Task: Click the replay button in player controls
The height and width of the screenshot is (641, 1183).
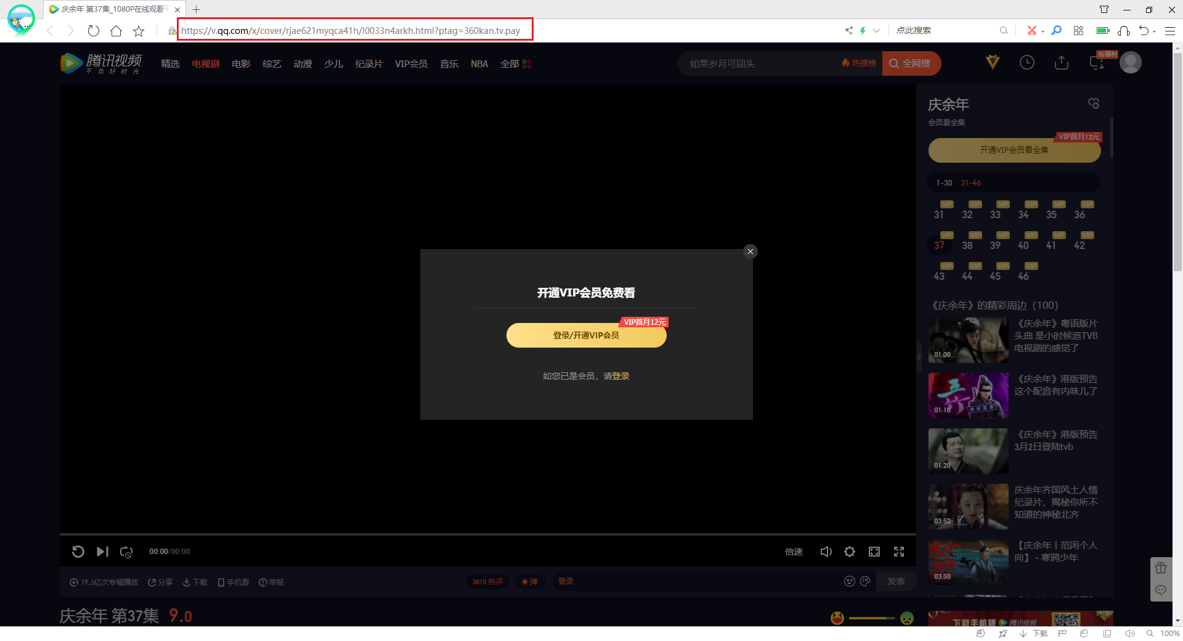Action: click(x=78, y=552)
